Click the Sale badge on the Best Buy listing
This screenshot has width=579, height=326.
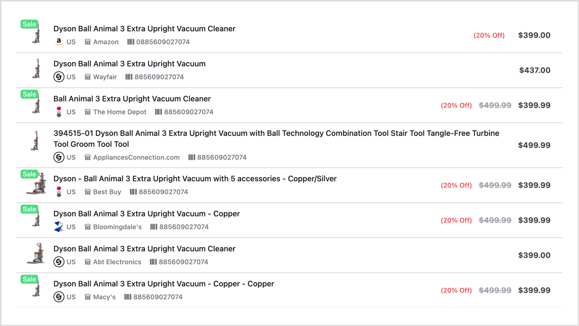click(x=29, y=174)
